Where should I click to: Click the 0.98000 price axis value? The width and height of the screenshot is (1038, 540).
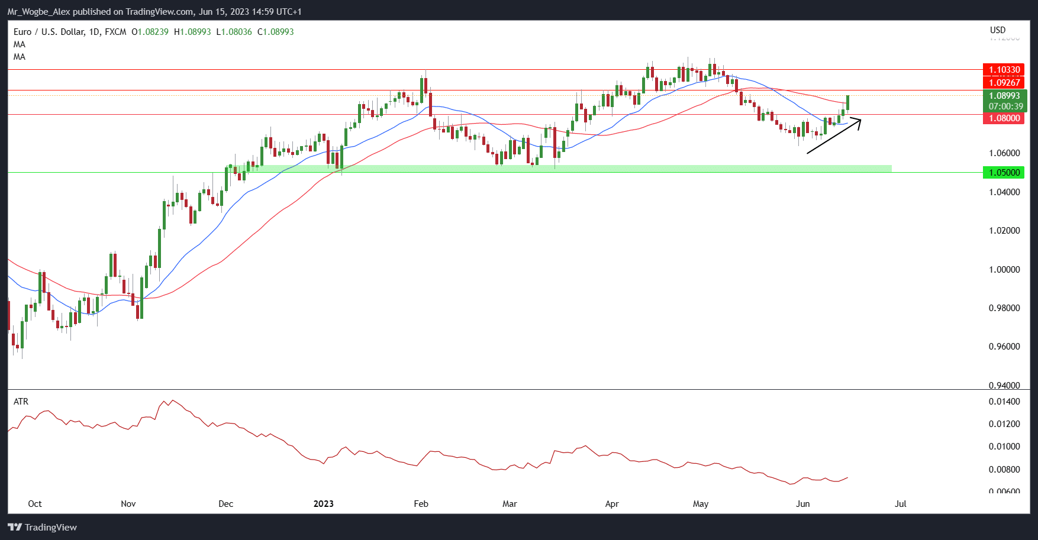(1004, 308)
